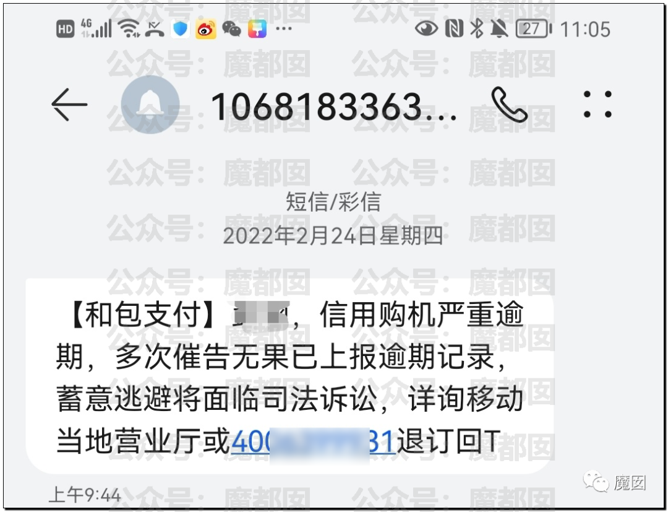Expand the three-dot notification overflow

(284, 29)
